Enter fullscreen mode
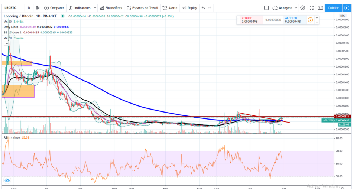The image size is (353, 189). click(x=312, y=8)
